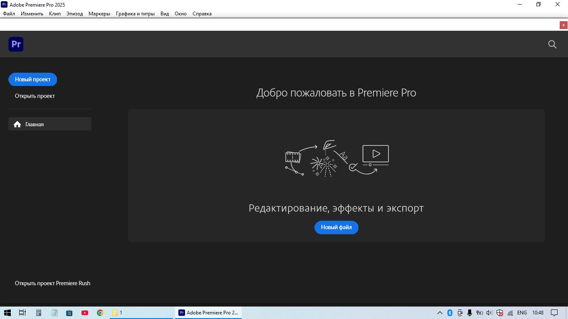Open the YouTube taskbar icon
The width and height of the screenshot is (568, 319).
85,313
